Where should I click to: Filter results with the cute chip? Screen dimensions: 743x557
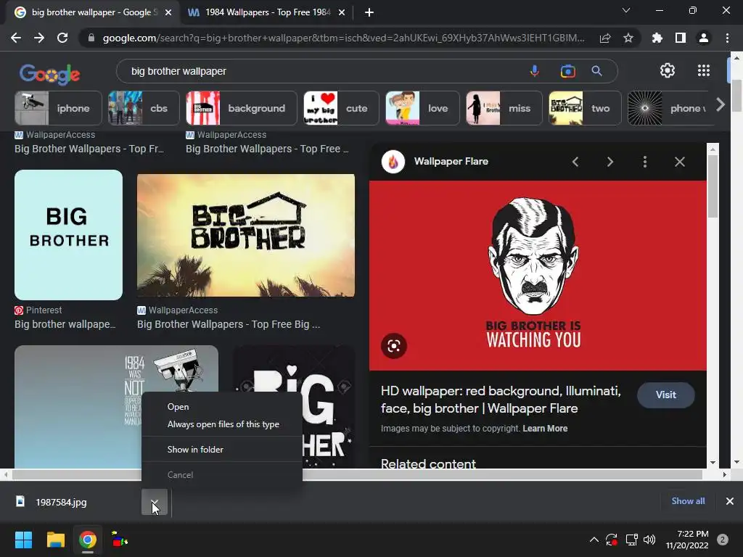pos(341,109)
